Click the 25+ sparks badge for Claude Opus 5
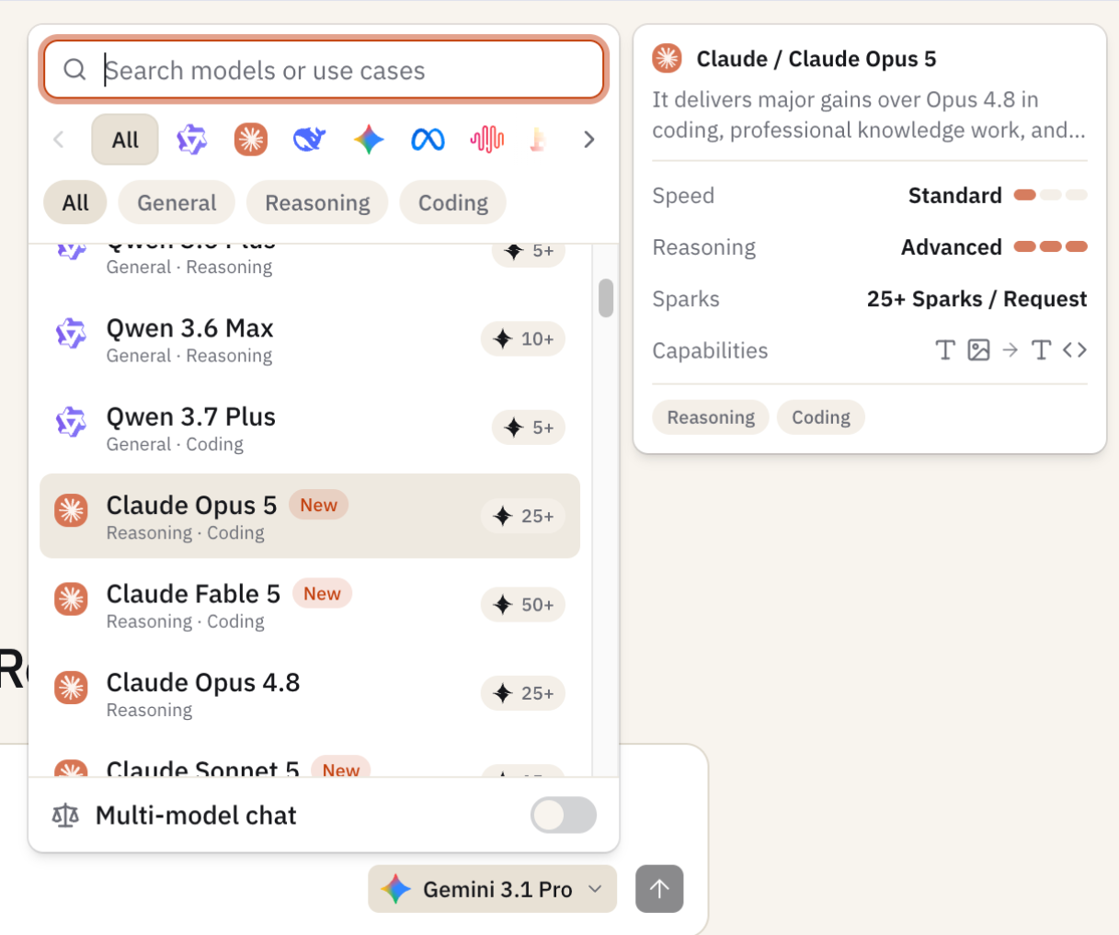The height and width of the screenshot is (935, 1119). point(523,517)
